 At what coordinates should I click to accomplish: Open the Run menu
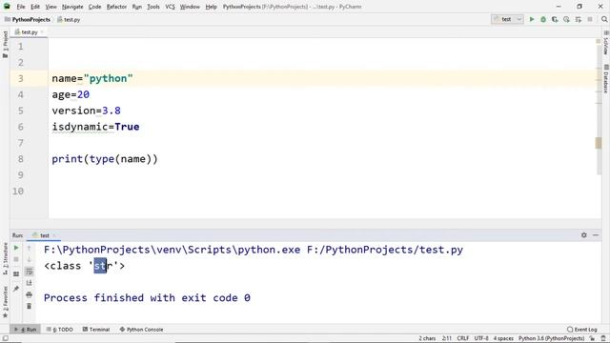(x=137, y=7)
